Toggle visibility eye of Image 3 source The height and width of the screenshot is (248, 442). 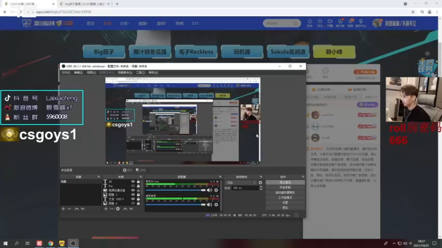click(133, 195)
